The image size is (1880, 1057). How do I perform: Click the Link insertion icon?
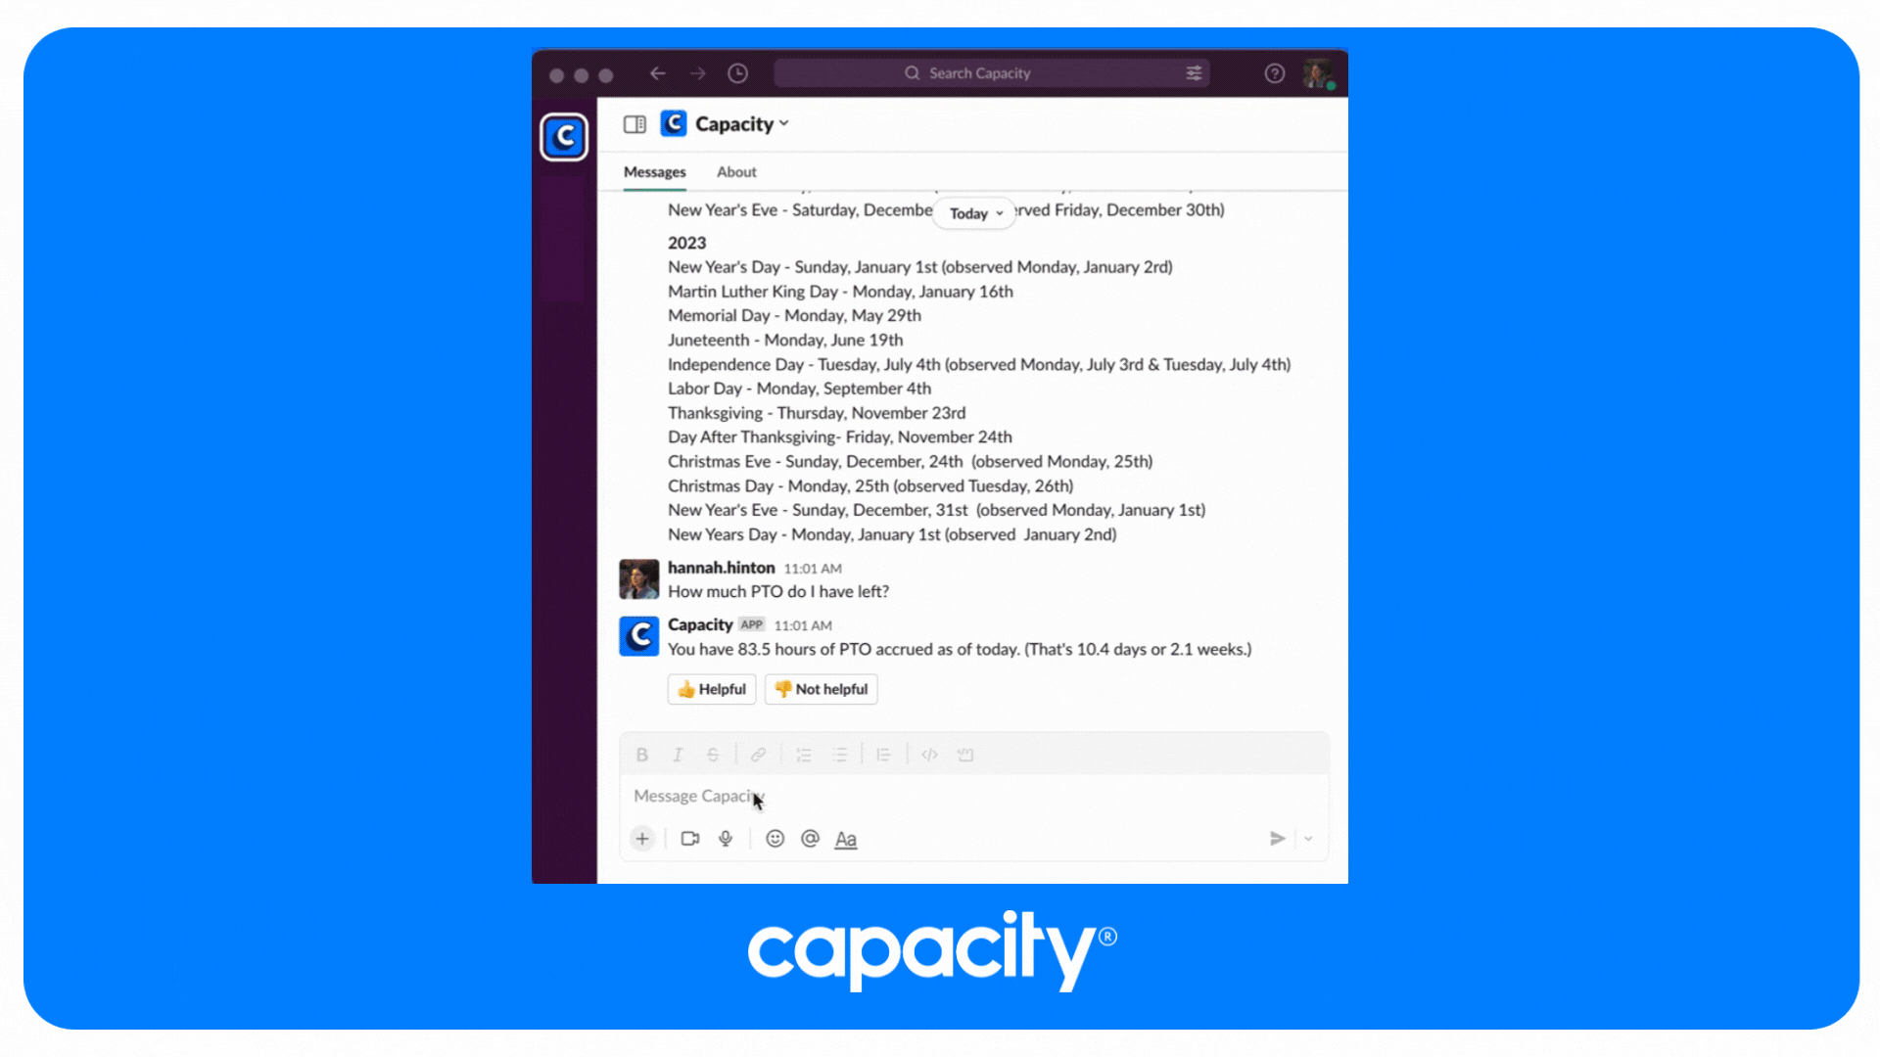(758, 755)
